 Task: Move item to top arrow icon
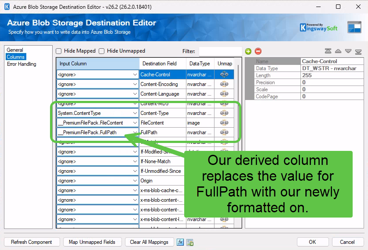(328, 51)
